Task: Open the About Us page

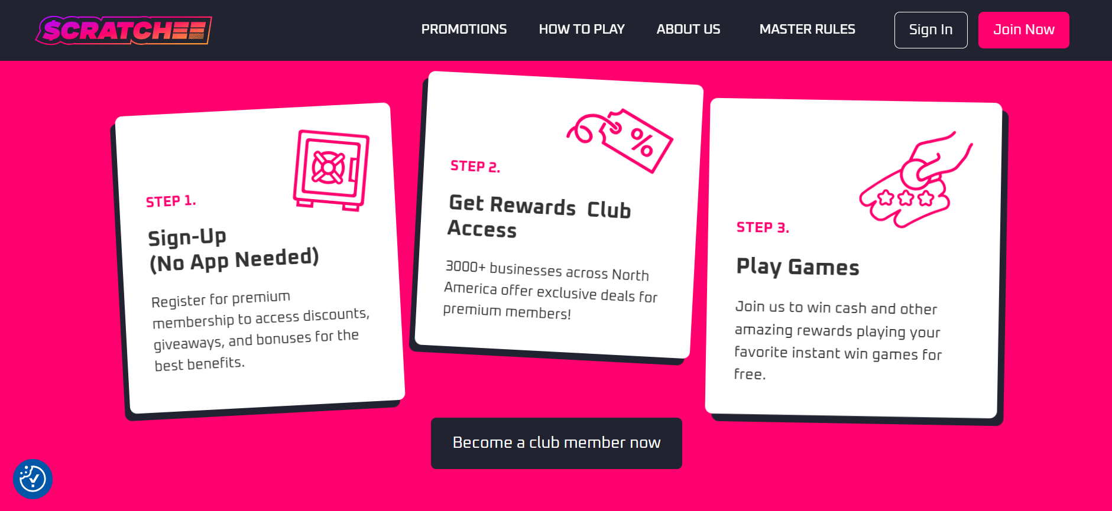Action: (x=688, y=30)
